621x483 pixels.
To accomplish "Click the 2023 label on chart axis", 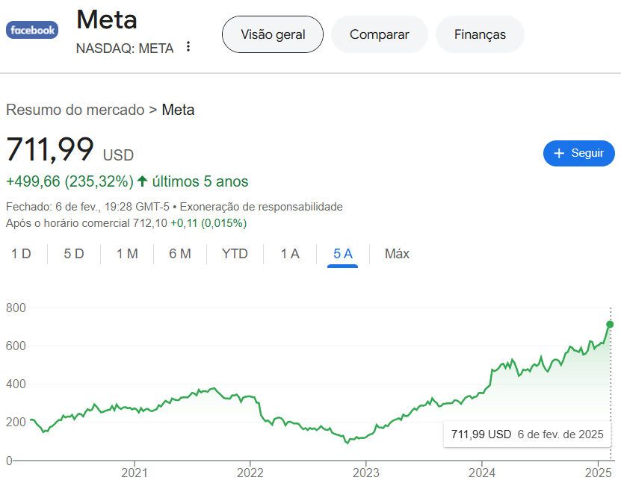I will click(366, 473).
